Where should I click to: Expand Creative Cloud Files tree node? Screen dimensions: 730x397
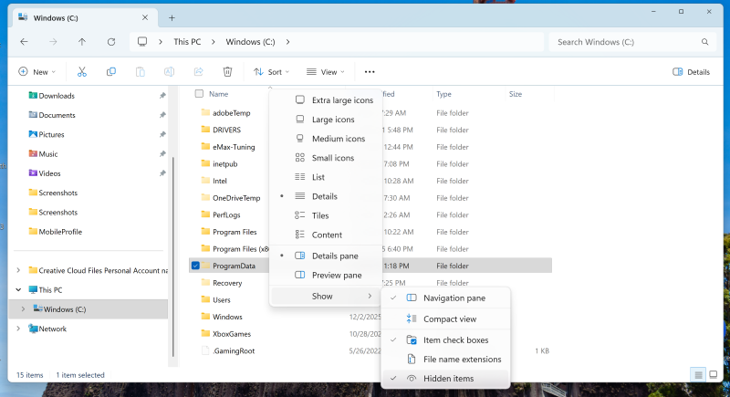tap(18, 270)
